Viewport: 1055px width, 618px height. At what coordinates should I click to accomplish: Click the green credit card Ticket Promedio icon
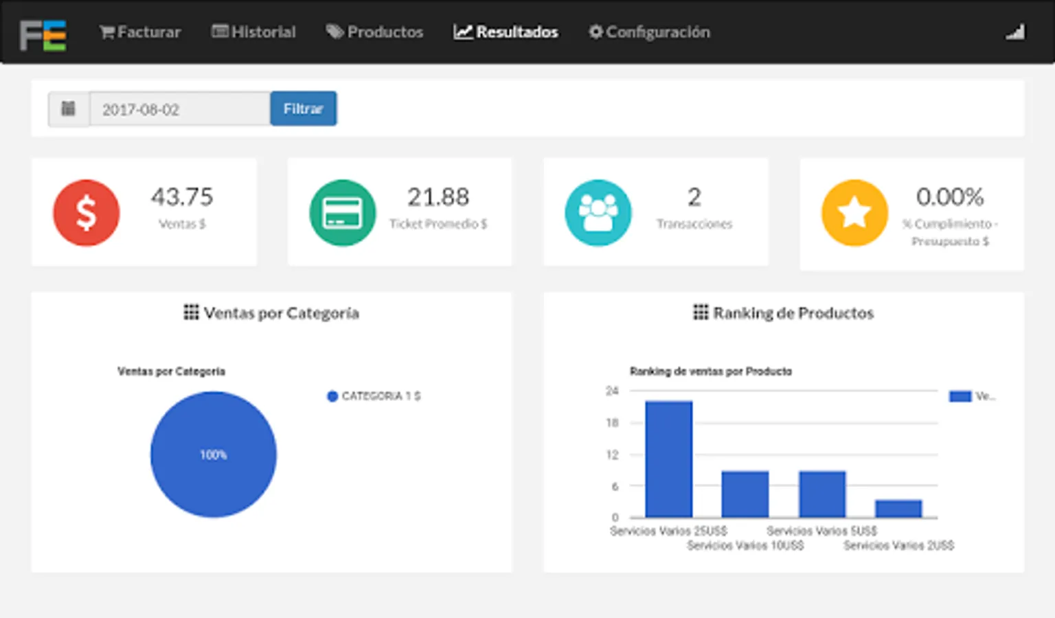[343, 213]
